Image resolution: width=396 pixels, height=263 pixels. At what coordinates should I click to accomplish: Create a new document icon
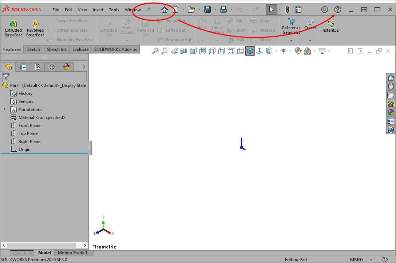(176, 9)
